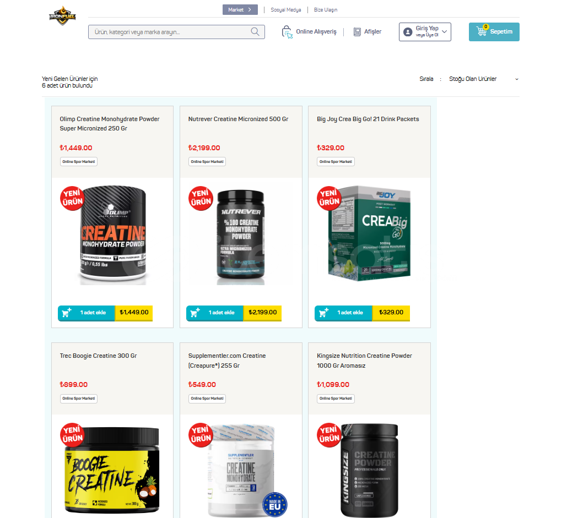Open the Sosyal Medya menu item
578x518 pixels.
point(285,10)
